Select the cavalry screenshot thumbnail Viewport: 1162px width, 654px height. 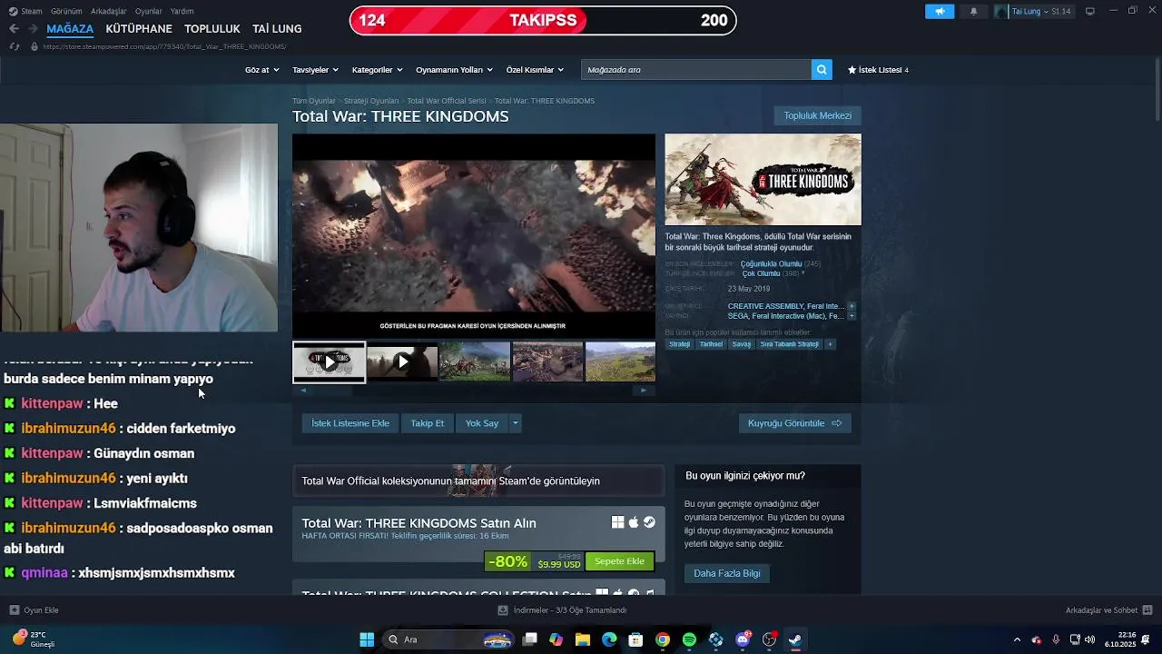click(x=475, y=362)
